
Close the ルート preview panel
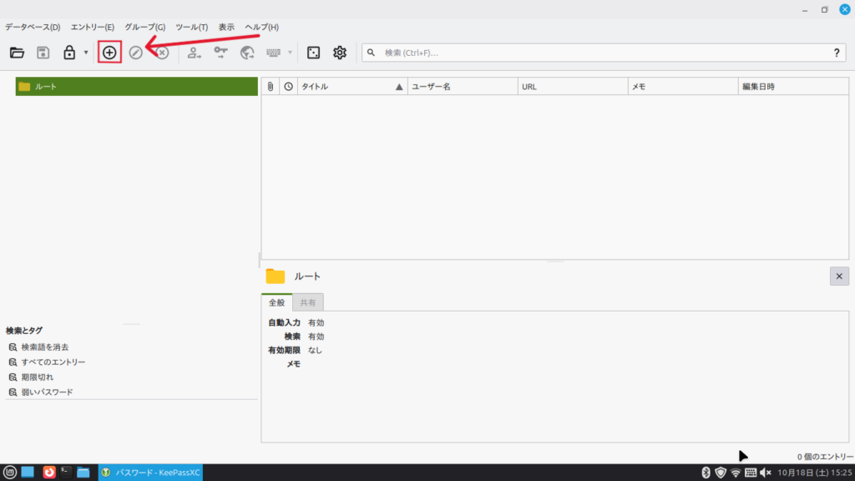point(839,276)
